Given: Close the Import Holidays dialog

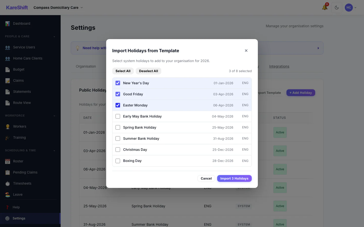Looking at the screenshot, I should (246, 51).
